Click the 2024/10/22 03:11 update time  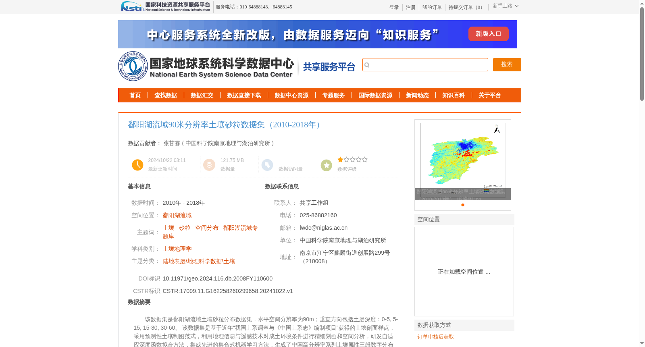[x=167, y=160]
